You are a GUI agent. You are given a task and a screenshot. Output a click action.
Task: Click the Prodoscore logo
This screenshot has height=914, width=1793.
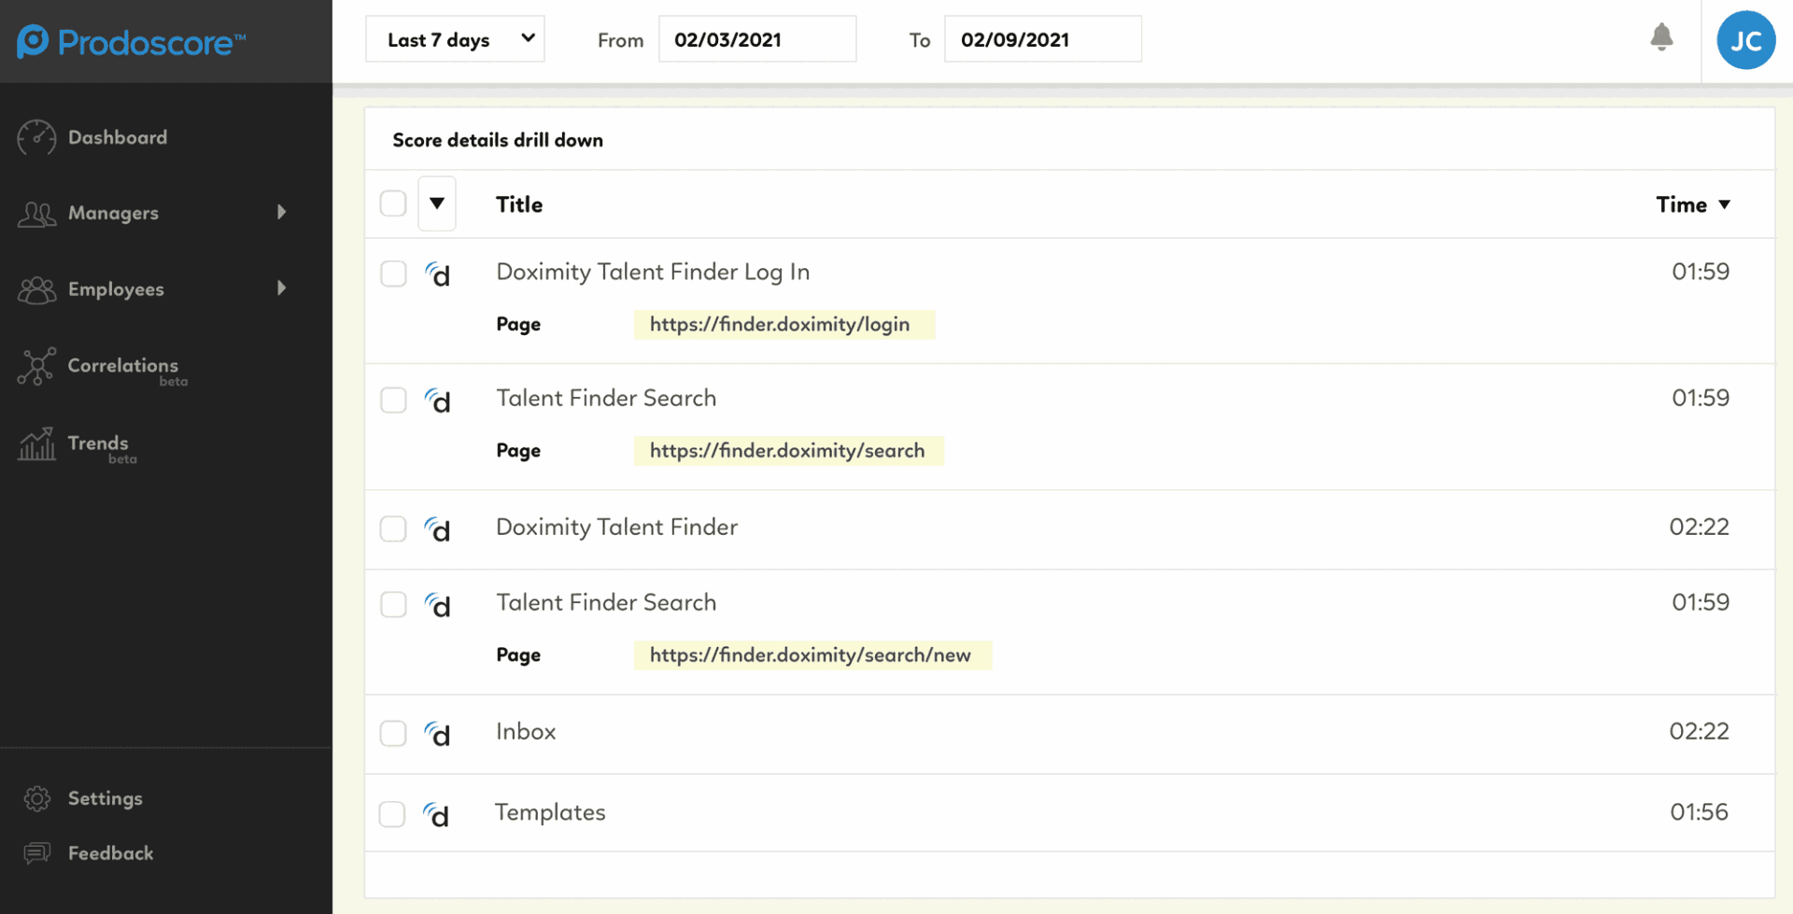click(x=131, y=41)
